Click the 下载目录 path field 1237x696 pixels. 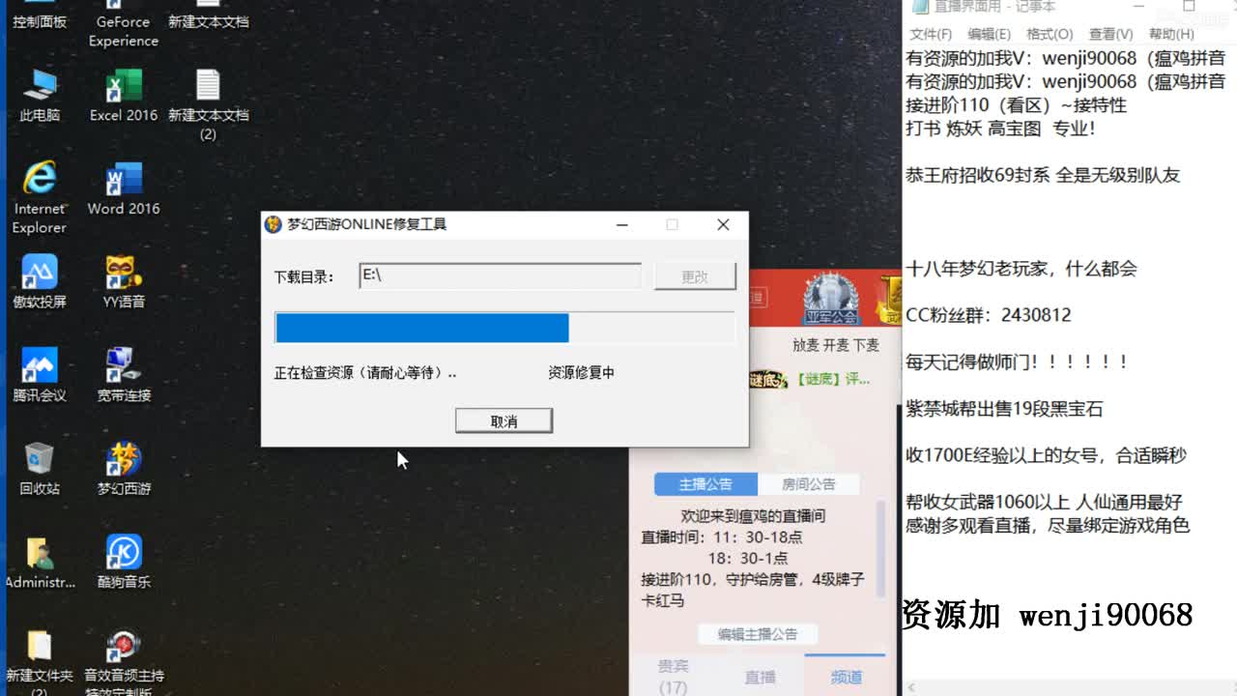[500, 276]
